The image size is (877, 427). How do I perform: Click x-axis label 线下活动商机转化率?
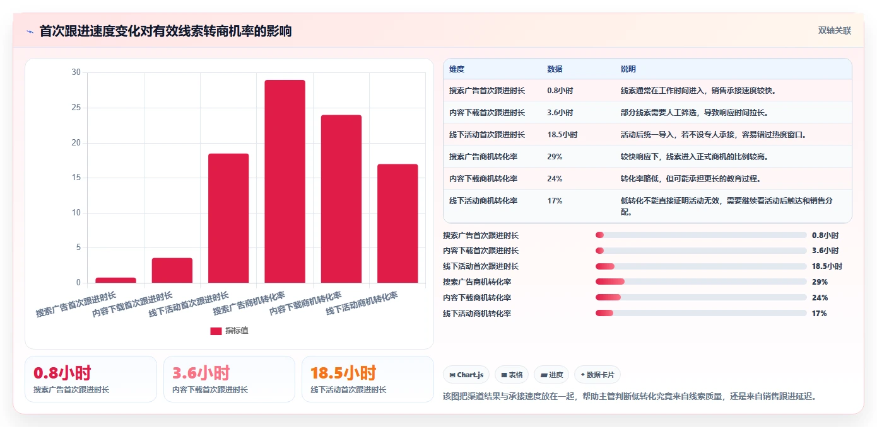pos(362,304)
